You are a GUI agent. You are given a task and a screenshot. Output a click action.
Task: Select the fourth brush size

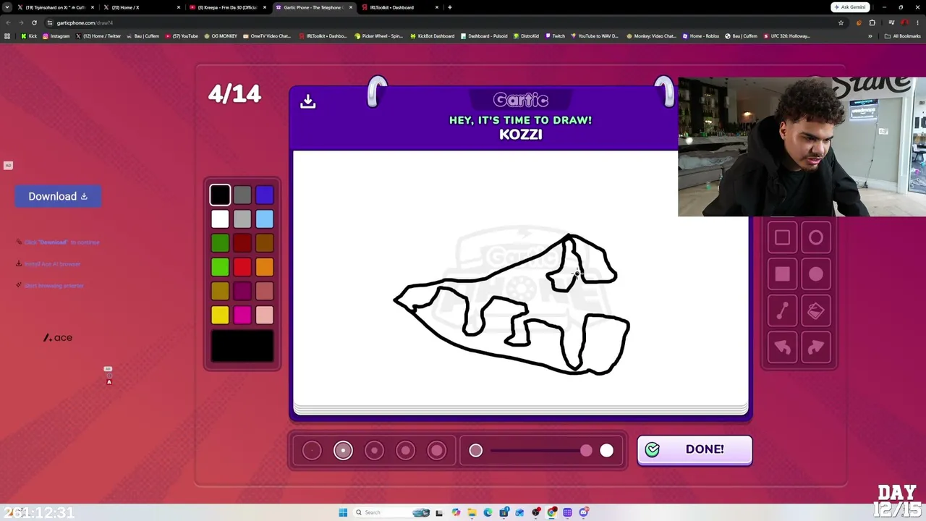(x=405, y=450)
